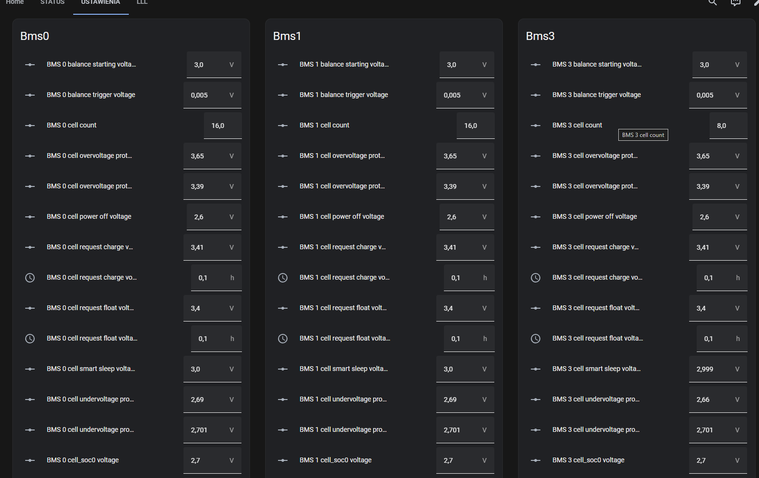Image resolution: width=759 pixels, height=478 pixels.
Task: Edit BMS 0 balance trigger voltage value 0,005
Action: coord(212,95)
